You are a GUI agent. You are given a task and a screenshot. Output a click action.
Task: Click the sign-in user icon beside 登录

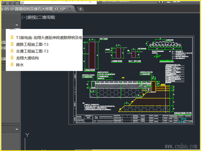point(168,2)
